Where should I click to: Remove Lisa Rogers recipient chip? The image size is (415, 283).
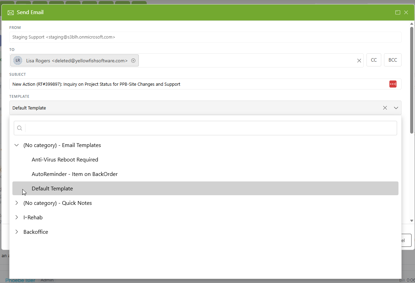(x=133, y=61)
